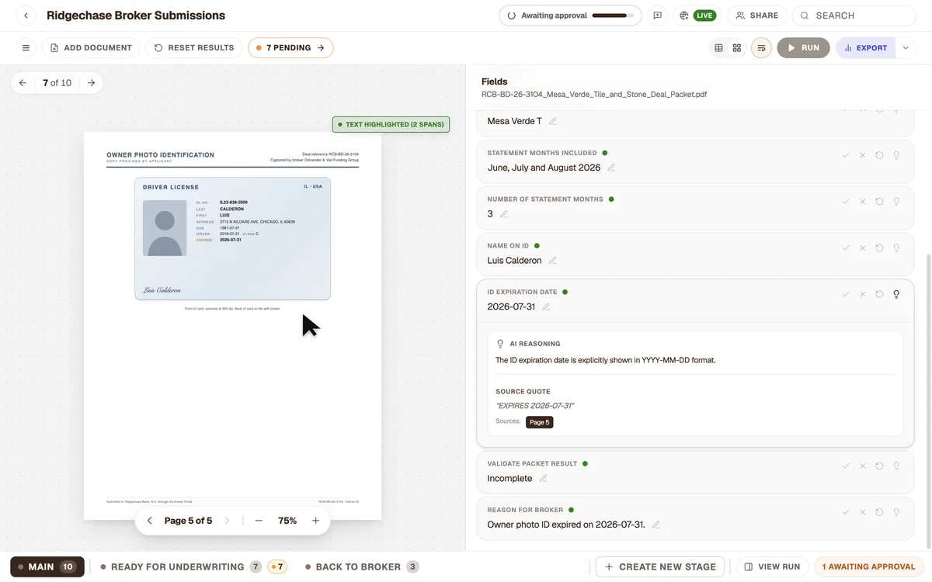Collapse AI reasoning for ID Expiration Date
Screen dimensions: 932x582
[x=896, y=295]
